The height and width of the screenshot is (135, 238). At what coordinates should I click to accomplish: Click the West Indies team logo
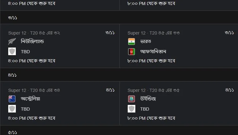pos(132,99)
